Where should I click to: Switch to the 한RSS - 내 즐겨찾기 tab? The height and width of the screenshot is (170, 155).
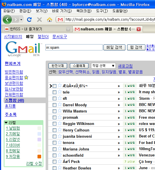(x=37, y=29)
